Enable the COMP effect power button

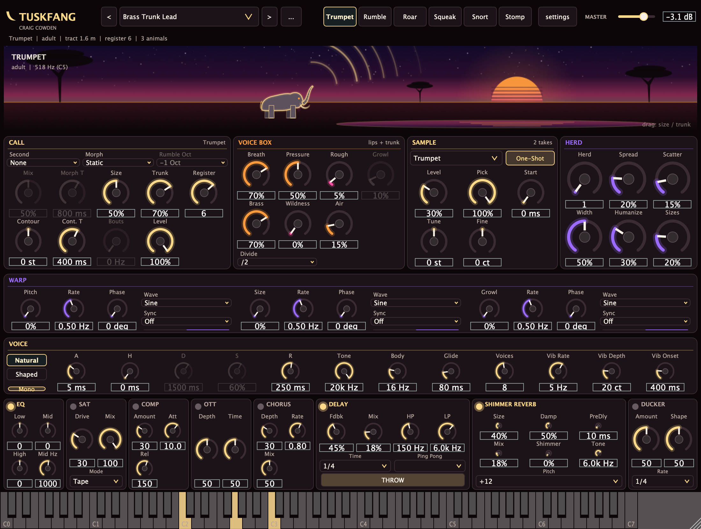(x=136, y=406)
